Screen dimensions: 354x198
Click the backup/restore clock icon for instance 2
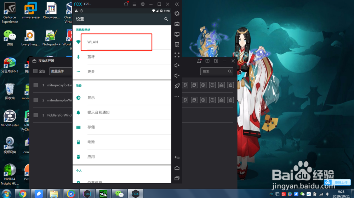click(x=212, y=100)
